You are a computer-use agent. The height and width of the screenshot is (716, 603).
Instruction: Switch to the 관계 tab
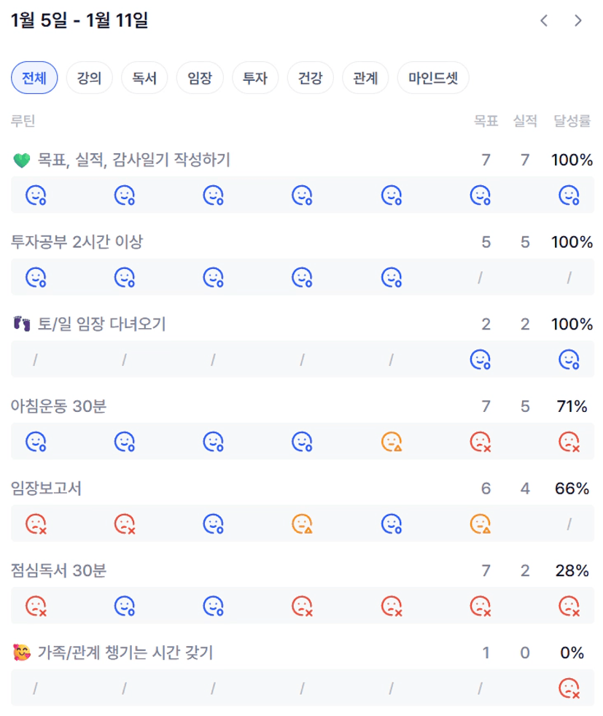(x=365, y=78)
